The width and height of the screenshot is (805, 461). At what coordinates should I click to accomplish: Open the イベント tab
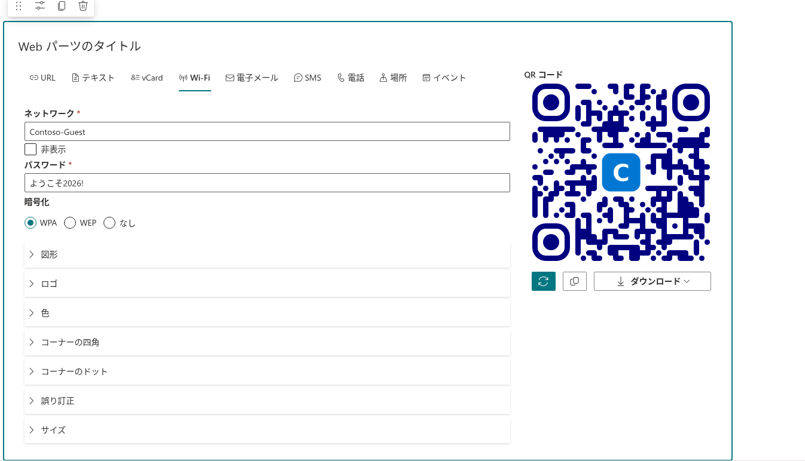click(444, 78)
